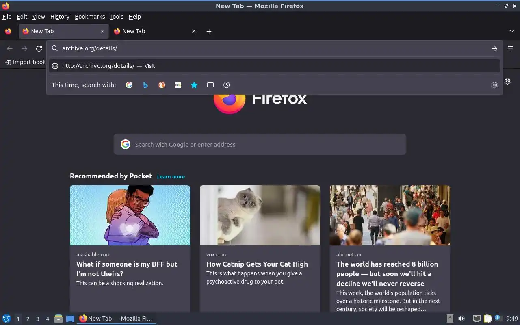520x325 pixels.
Task: Go forward one page arrow
Action: click(x=24, y=49)
